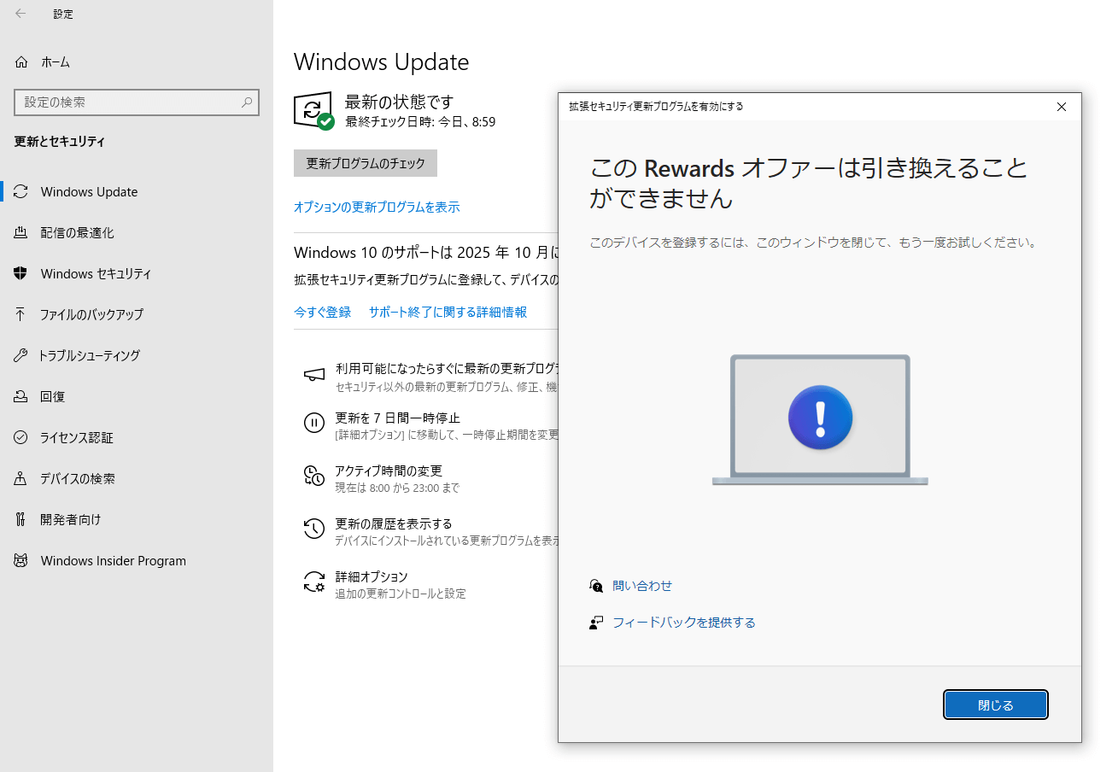Click the Windows セキュリティ shield icon

pos(21,274)
